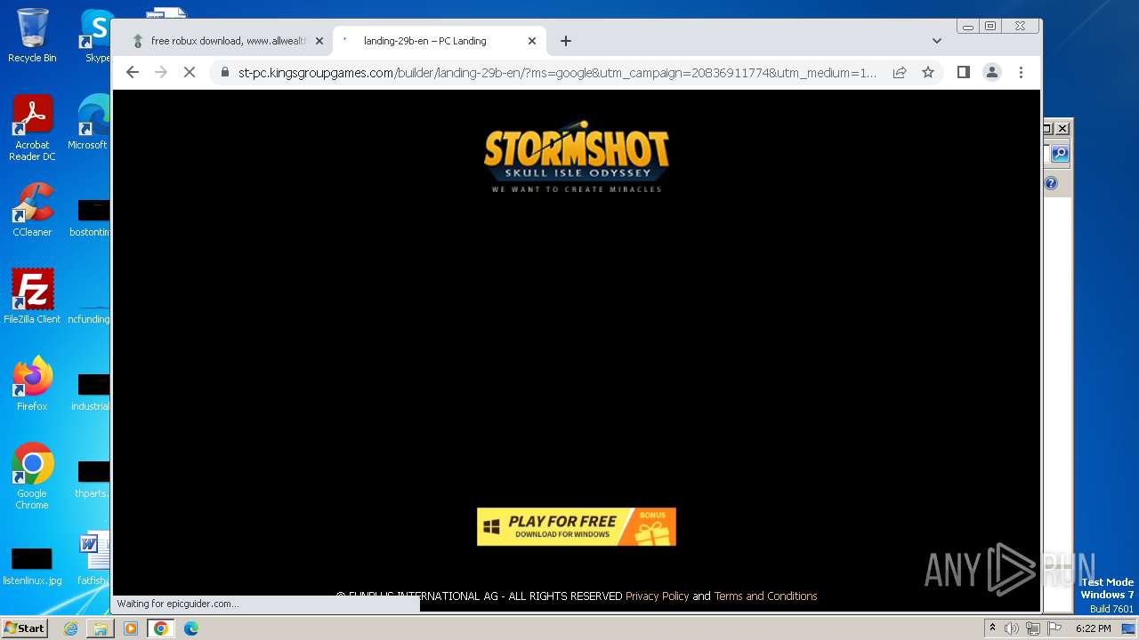Image resolution: width=1139 pixels, height=640 pixels.
Task: Click the Show desktop button
Action: click(1129, 628)
